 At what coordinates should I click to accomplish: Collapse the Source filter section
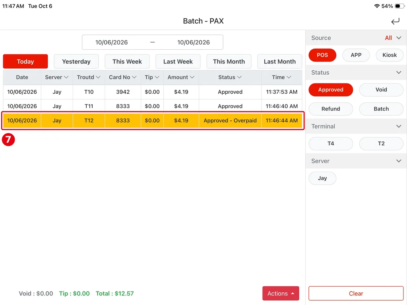[399, 38]
